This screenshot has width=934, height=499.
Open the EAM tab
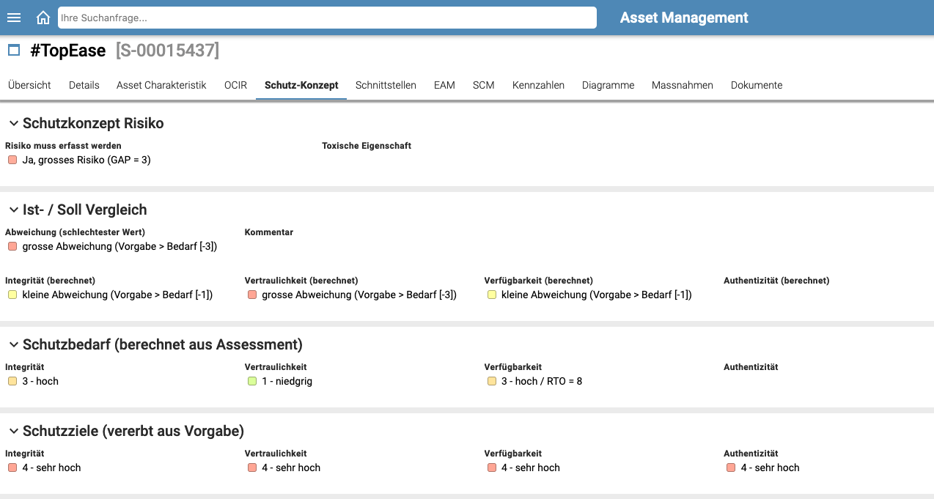tap(444, 85)
